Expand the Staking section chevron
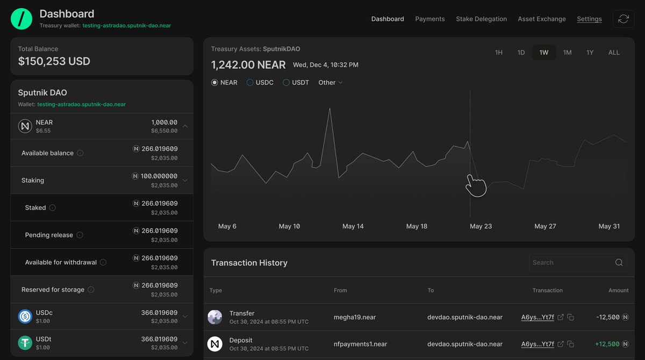Viewport: 645px width, 360px height. [x=185, y=180]
